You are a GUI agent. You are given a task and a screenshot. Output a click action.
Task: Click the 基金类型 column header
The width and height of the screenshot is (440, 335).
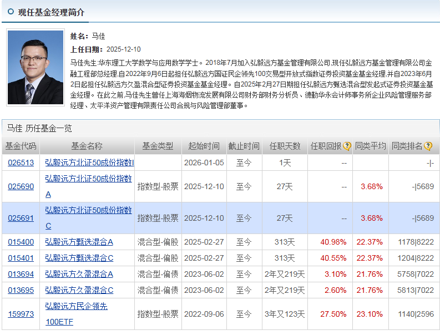click(158, 146)
